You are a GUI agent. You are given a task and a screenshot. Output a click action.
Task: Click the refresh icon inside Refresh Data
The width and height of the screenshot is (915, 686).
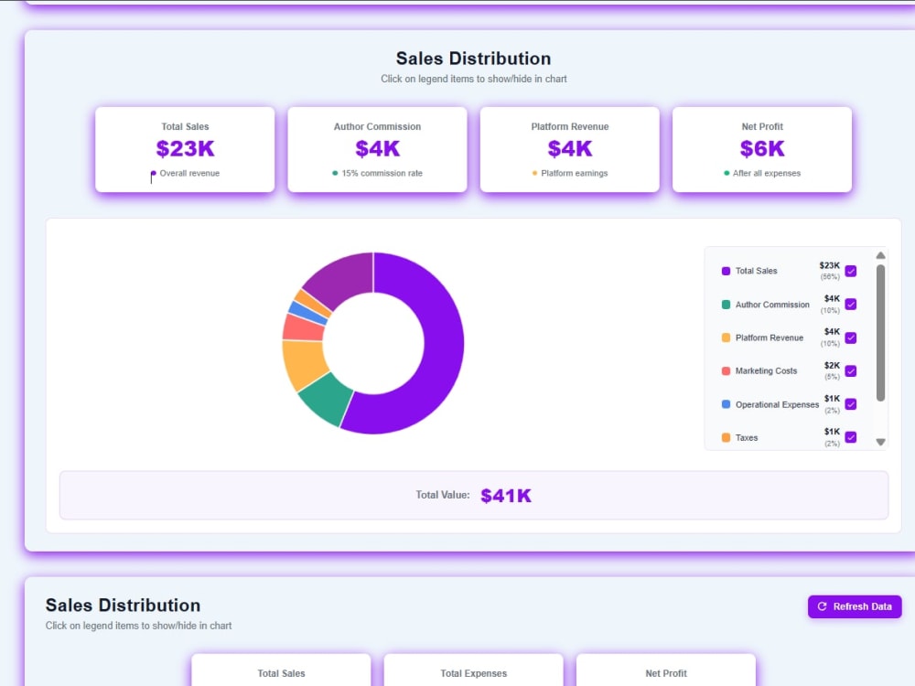(823, 606)
